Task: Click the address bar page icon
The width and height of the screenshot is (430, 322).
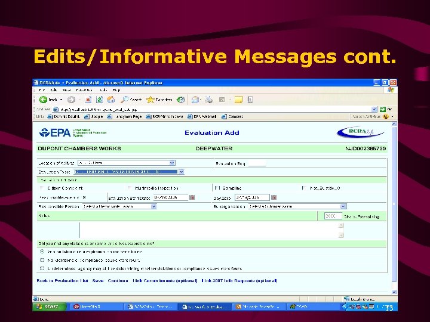Action: point(56,109)
